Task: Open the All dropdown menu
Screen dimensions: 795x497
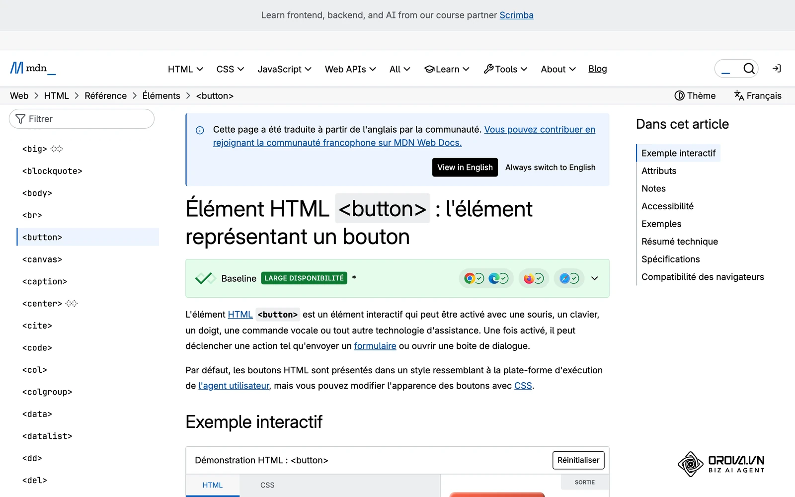Action: click(399, 69)
